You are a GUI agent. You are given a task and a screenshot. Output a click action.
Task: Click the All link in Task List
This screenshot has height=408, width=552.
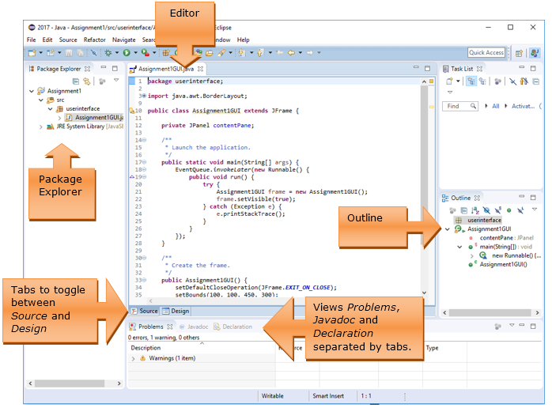click(496, 106)
